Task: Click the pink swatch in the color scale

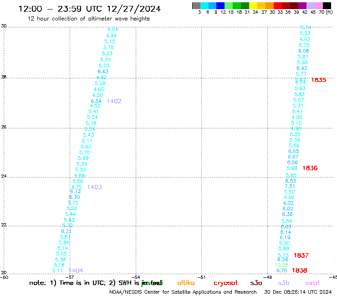Action: click(318, 5)
